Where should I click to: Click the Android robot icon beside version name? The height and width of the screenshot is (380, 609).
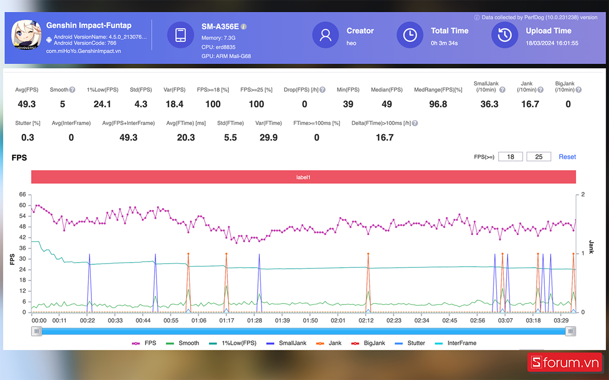49,40
